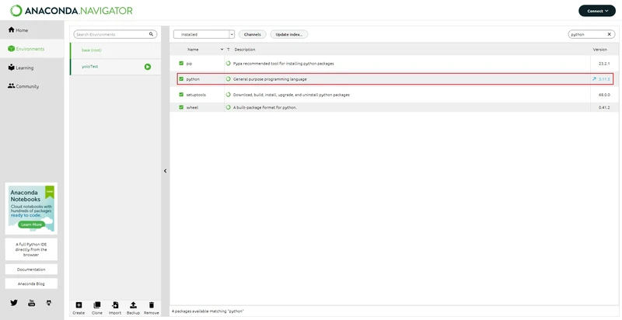The height and width of the screenshot is (320, 622).
Task: Expand the Connect dropdown button
Action: point(597,11)
